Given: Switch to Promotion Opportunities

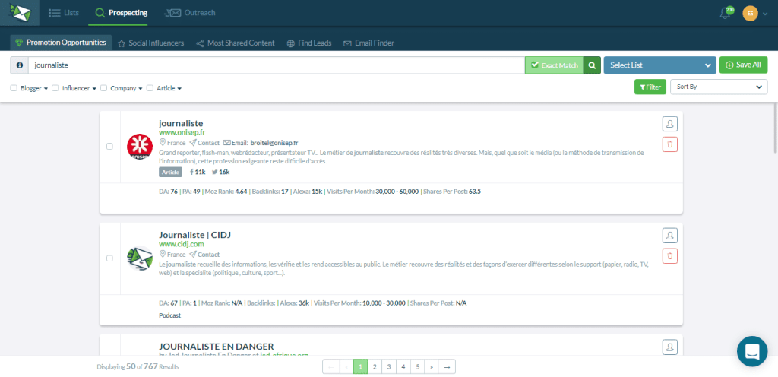Looking at the screenshot, I should (x=61, y=43).
